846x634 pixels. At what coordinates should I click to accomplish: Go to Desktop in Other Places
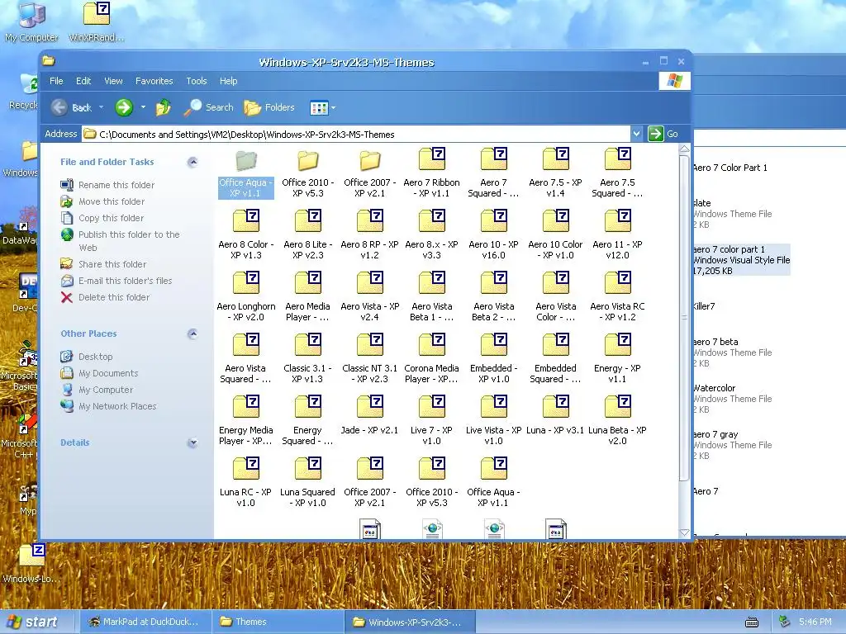point(86,357)
